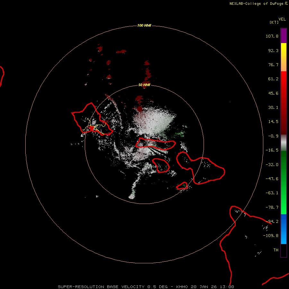Select the 14.5 scale value
This screenshot has height=289, width=289.
click(x=273, y=122)
